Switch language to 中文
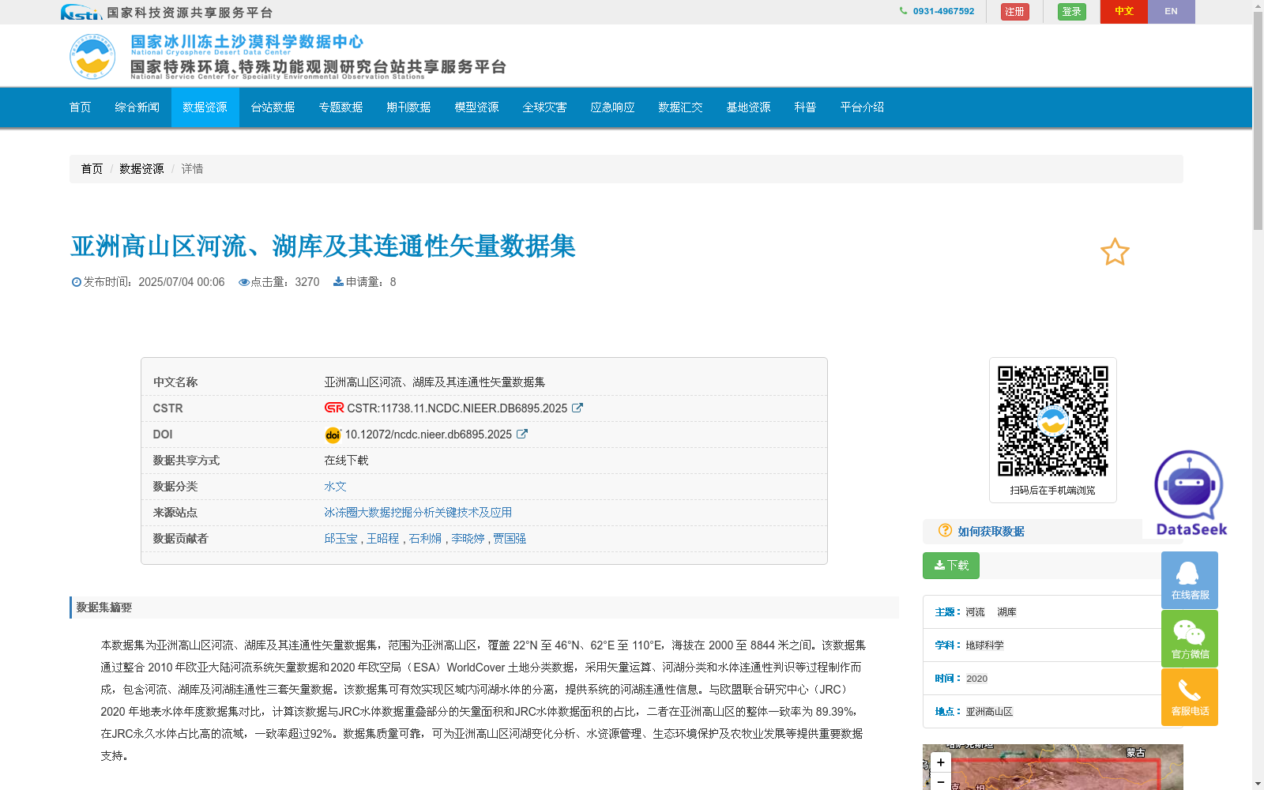 pos(1123,12)
